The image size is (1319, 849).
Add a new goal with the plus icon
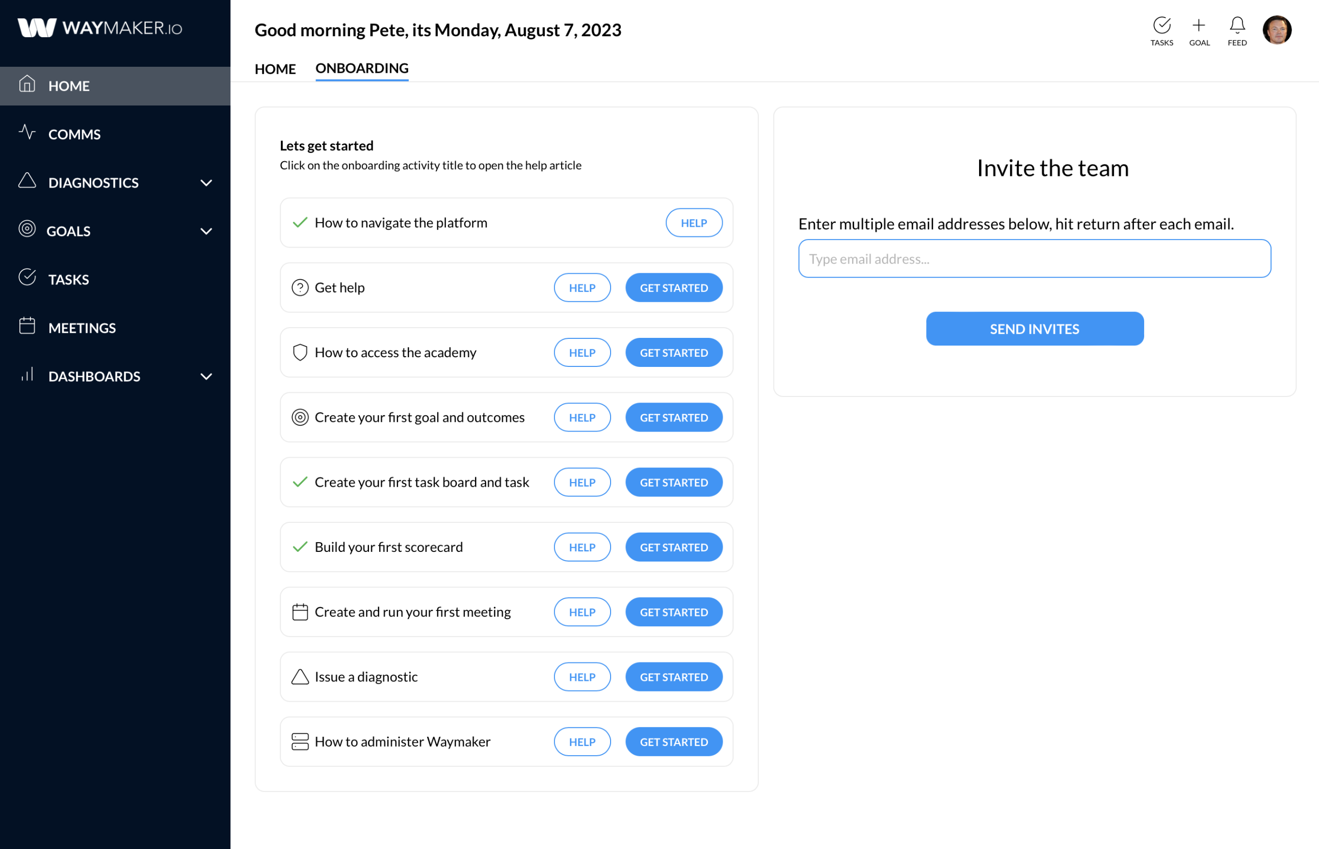(x=1199, y=32)
